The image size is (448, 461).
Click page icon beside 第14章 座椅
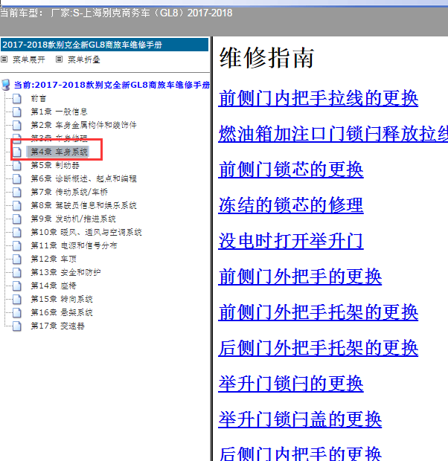(x=17, y=286)
